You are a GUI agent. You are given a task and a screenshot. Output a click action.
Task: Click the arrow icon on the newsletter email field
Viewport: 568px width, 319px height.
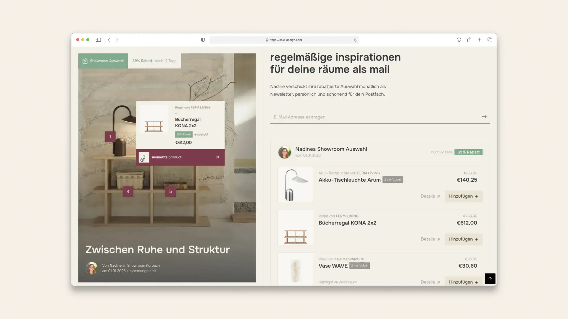[x=484, y=117]
